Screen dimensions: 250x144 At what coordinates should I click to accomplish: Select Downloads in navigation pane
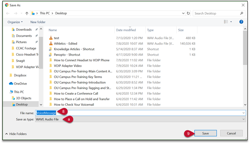pyautogui.click(x=23, y=30)
